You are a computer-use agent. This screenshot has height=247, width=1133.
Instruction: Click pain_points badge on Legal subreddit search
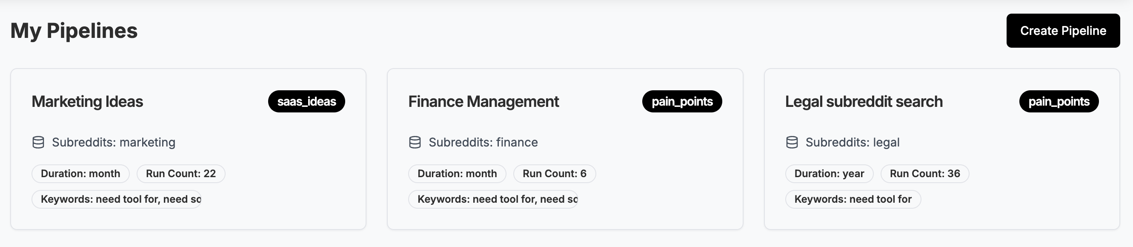(x=1059, y=102)
